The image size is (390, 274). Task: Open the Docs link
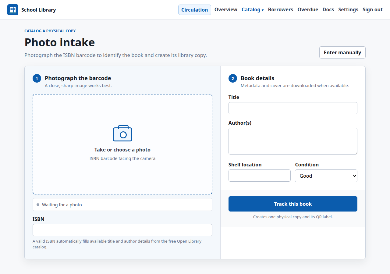pyautogui.click(x=328, y=9)
